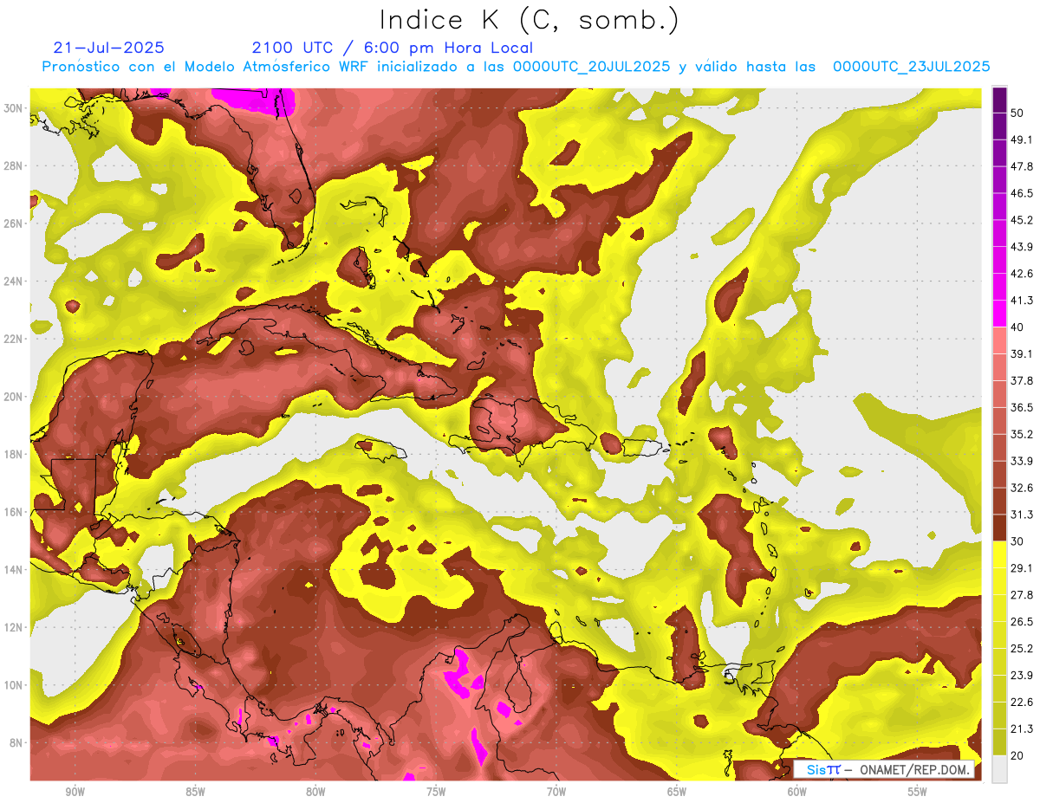Click colorbar label "26.5"
Image resolution: width=1040 pixels, height=803 pixels.
(x=1022, y=621)
